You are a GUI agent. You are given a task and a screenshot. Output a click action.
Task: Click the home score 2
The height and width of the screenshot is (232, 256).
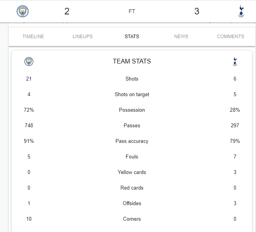[67, 11]
